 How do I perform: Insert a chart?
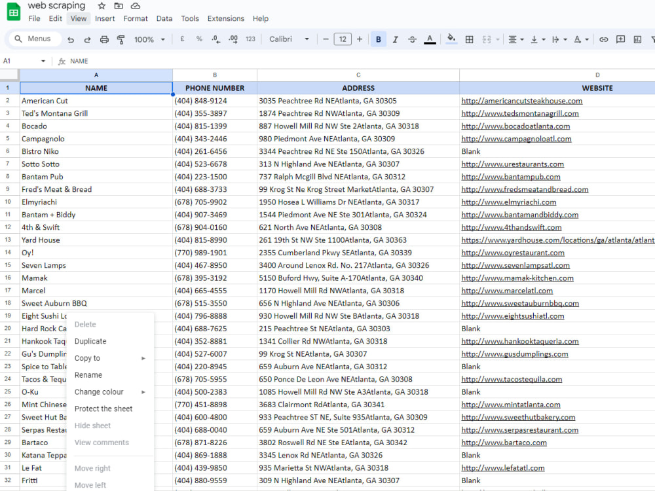tap(637, 39)
